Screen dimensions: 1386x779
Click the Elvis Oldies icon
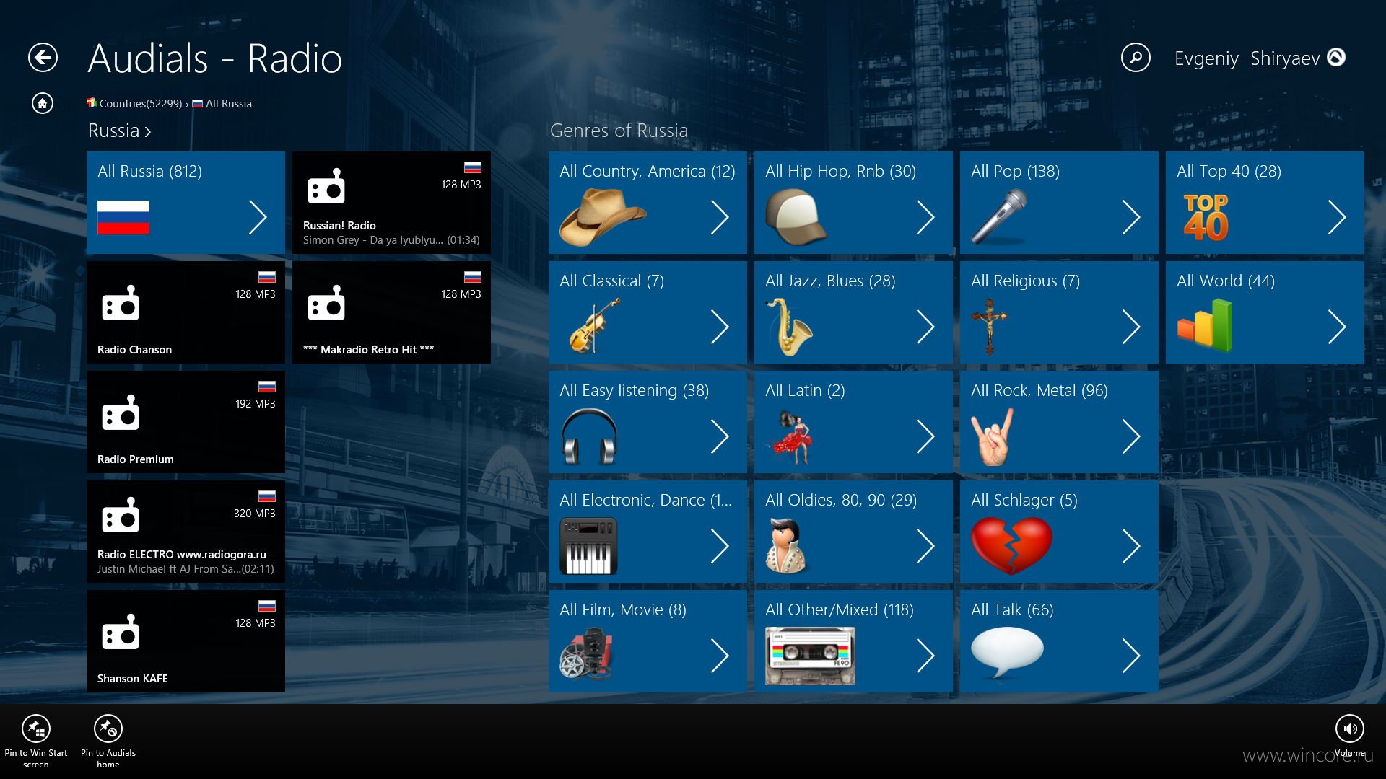point(785,546)
